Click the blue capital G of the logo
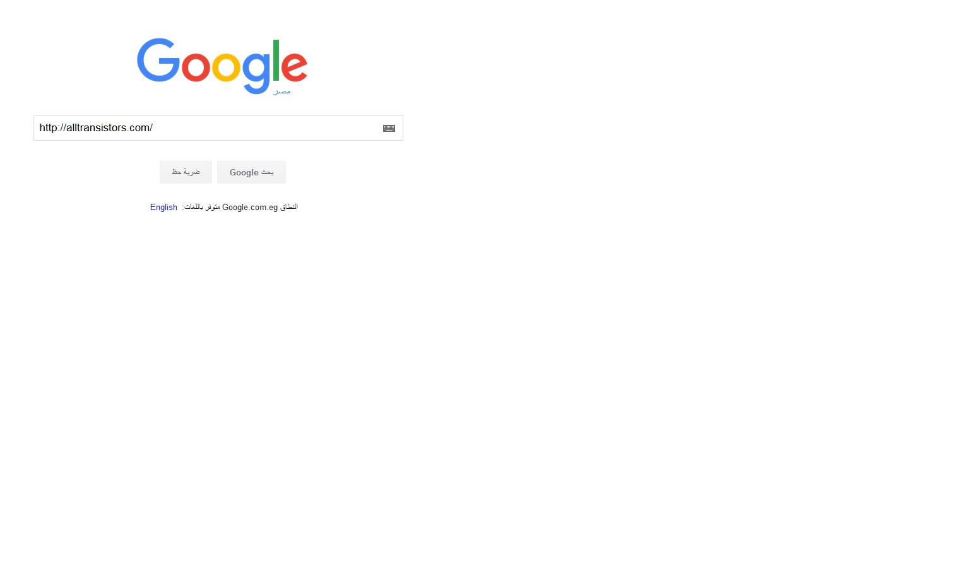 click(158, 61)
